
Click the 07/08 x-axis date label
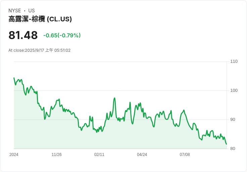[185, 155]
